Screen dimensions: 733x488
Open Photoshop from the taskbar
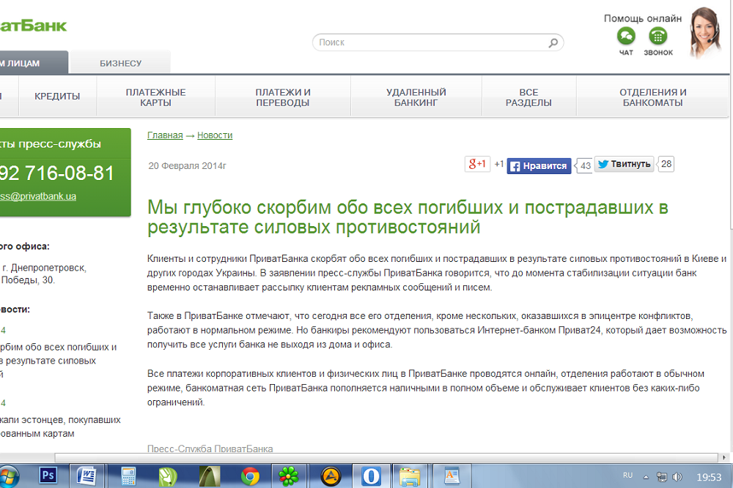48,476
